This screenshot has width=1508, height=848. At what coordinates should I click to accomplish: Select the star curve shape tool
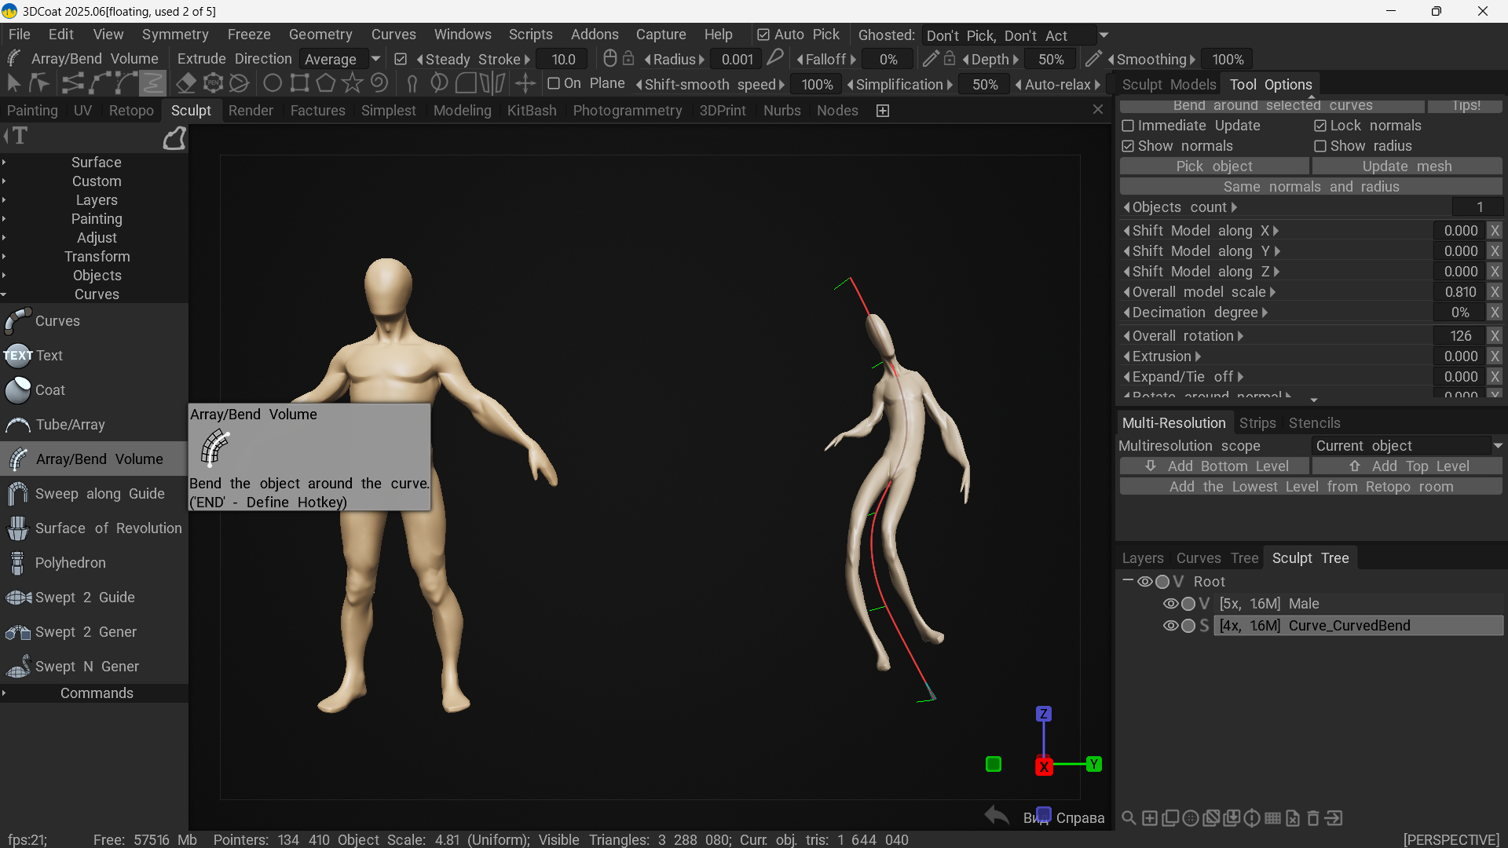pyautogui.click(x=353, y=83)
